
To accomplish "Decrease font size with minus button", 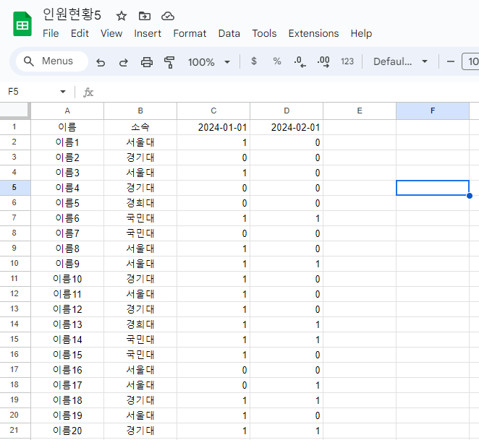I will click(450, 61).
